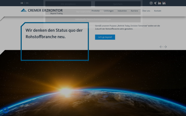
Task: Click the 'Beyond Trading' tagline
Action: tap(56, 14)
